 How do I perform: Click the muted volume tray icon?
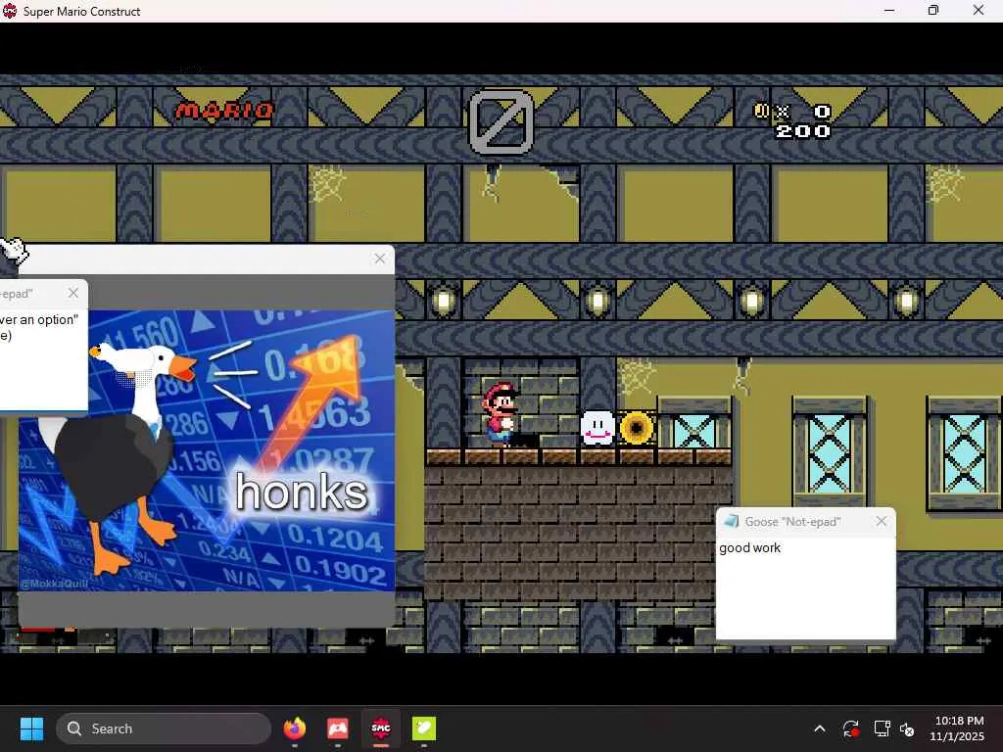click(908, 728)
